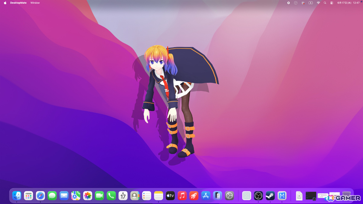Screen dimensions: 363x204
Task: Click the menu bar icon with red dot
Action: point(303,3)
